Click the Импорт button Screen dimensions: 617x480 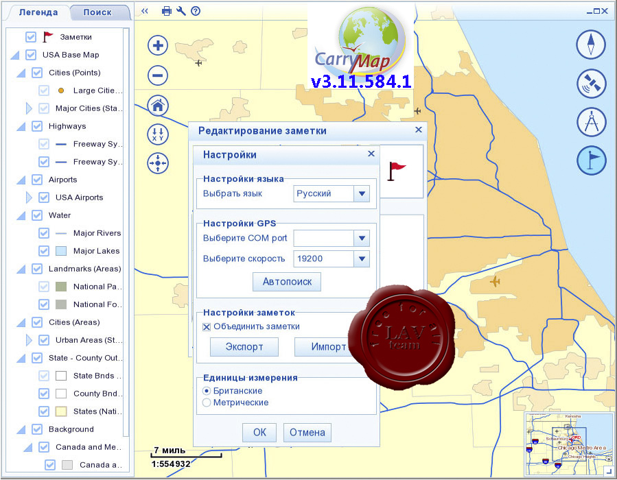[x=328, y=347]
